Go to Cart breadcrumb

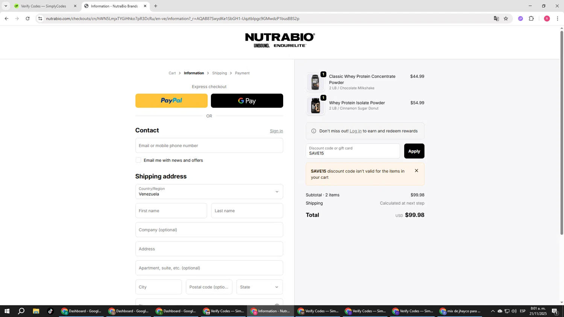(172, 73)
